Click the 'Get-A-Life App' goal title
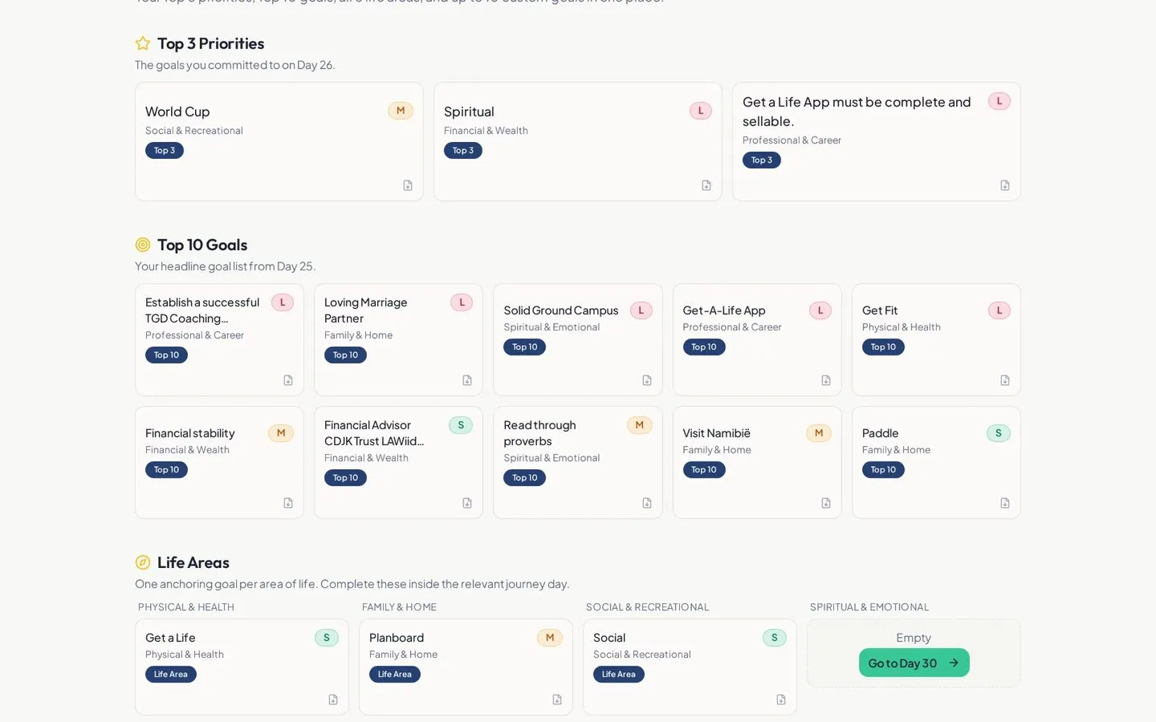 tap(724, 310)
